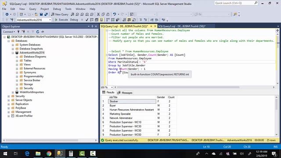Click the Open File folder icon
The image size is (281, 158).
tap(36, 14)
